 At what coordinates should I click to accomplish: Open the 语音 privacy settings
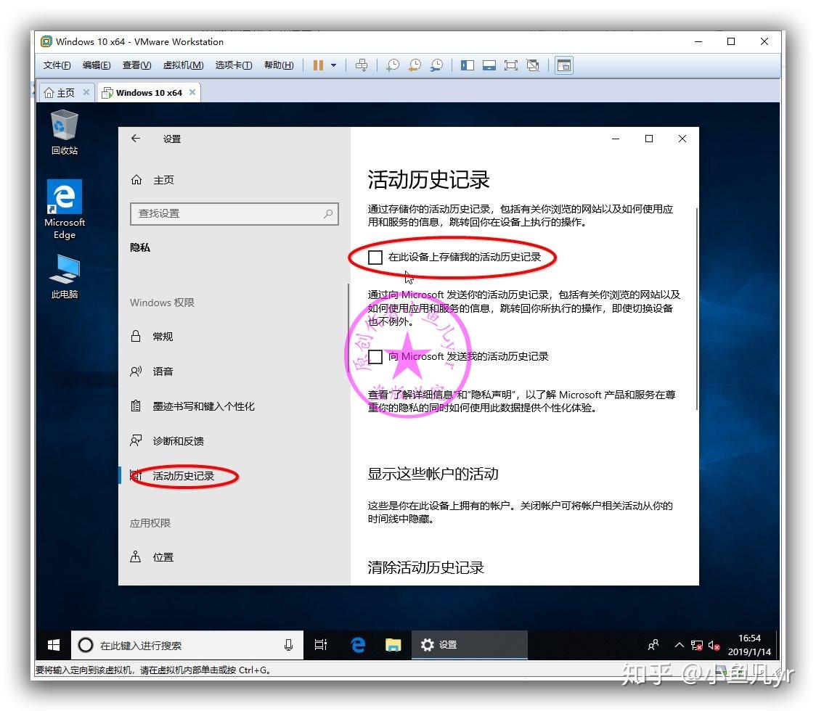(x=161, y=371)
